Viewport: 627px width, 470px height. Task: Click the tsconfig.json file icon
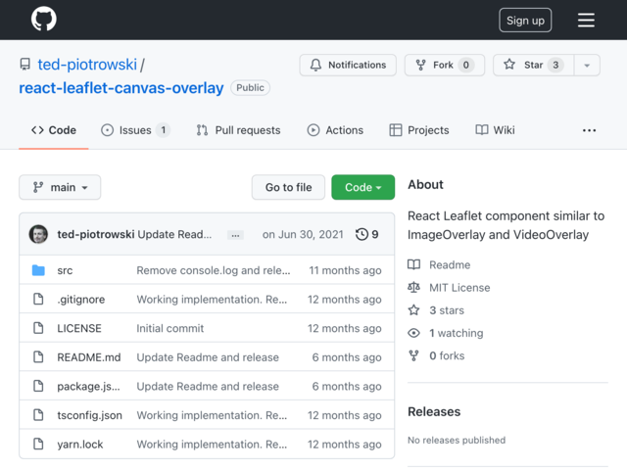tap(38, 415)
